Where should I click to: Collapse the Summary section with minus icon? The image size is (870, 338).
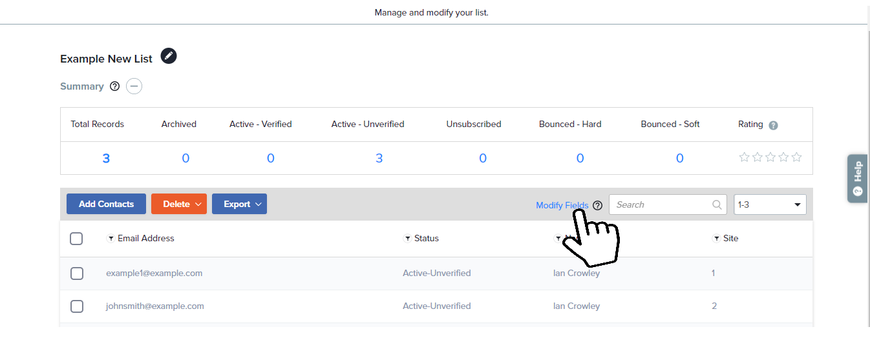[134, 86]
